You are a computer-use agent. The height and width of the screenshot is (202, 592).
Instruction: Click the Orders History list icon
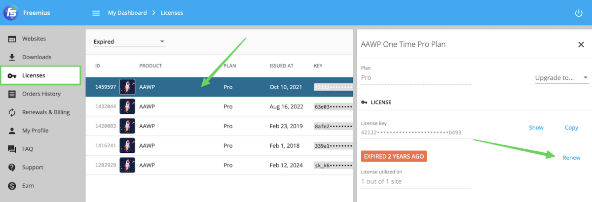pyautogui.click(x=12, y=94)
